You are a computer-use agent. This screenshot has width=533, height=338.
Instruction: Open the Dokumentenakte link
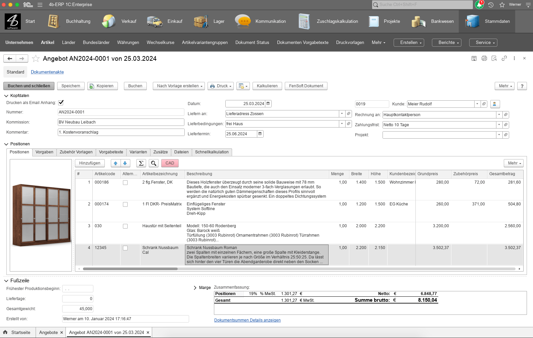(x=47, y=72)
